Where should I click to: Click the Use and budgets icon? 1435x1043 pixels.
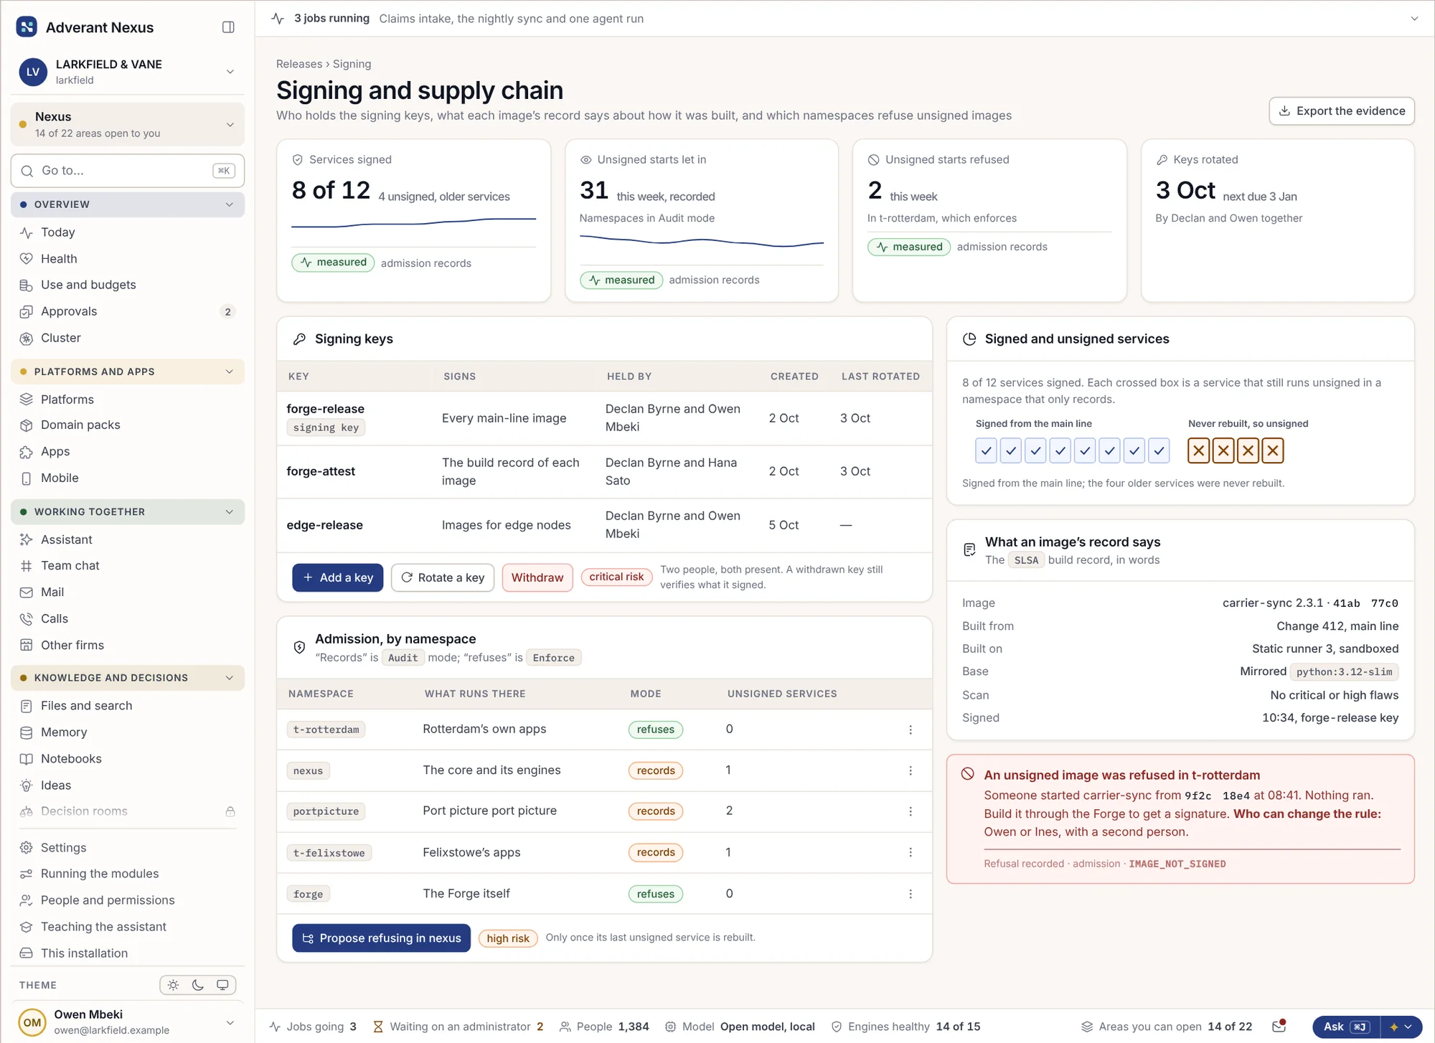pos(27,285)
